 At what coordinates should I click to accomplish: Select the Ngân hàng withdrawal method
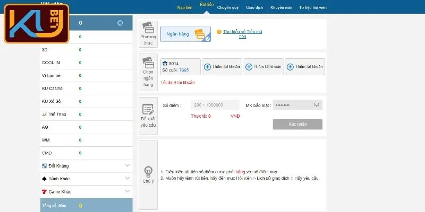point(185,34)
